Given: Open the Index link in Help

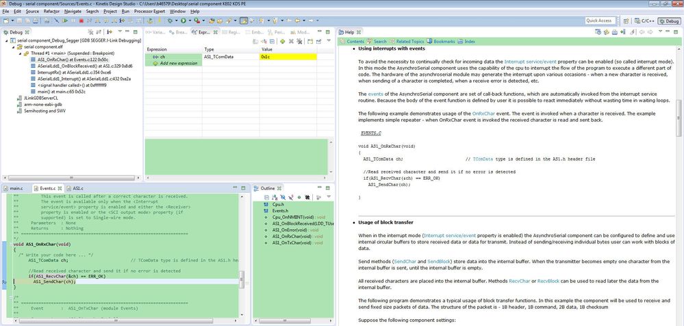Looking at the screenshot, I should [466, 42].
